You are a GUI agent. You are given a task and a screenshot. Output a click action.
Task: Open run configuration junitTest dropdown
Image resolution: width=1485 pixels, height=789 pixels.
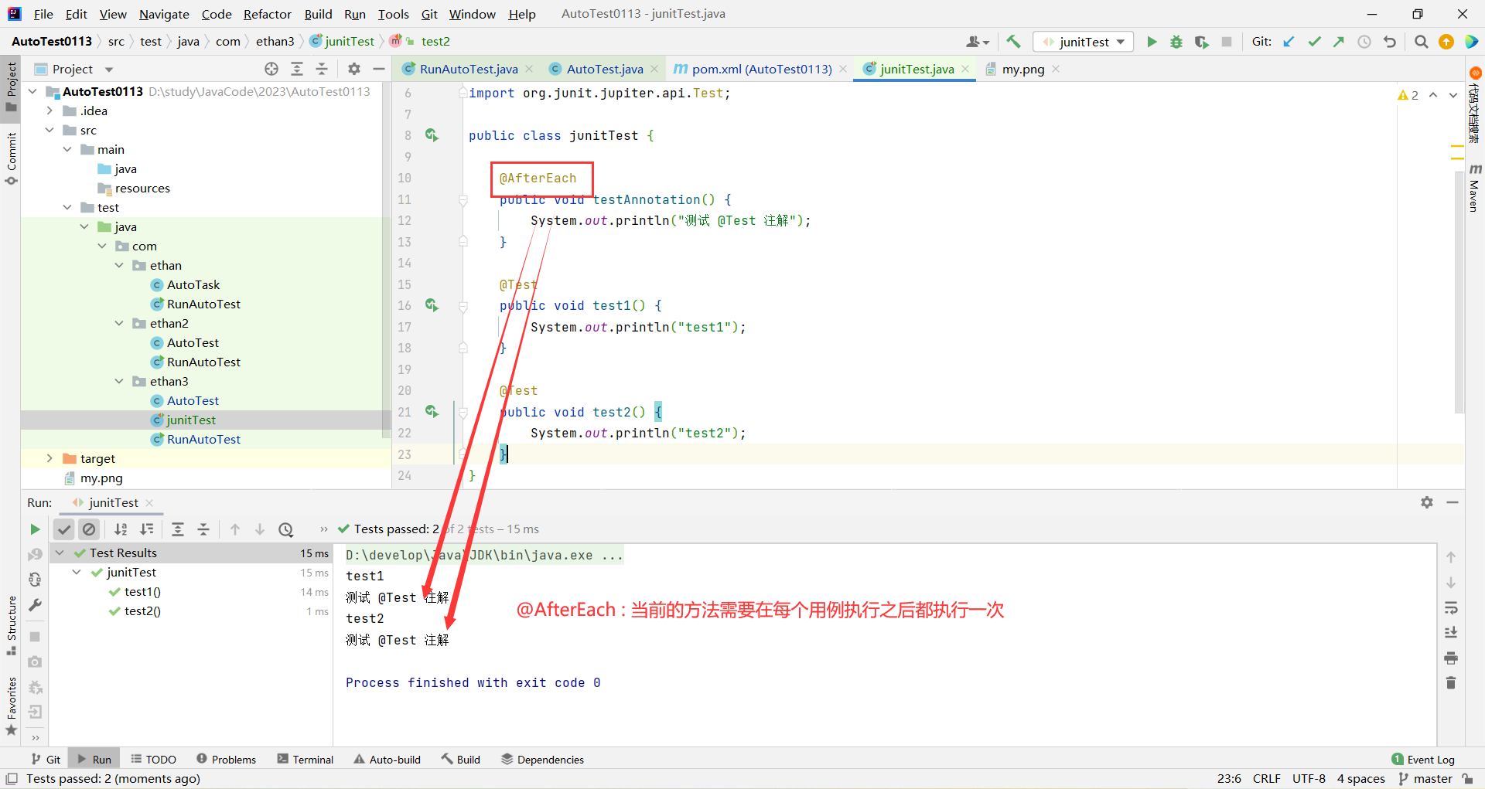(1084, 42)
